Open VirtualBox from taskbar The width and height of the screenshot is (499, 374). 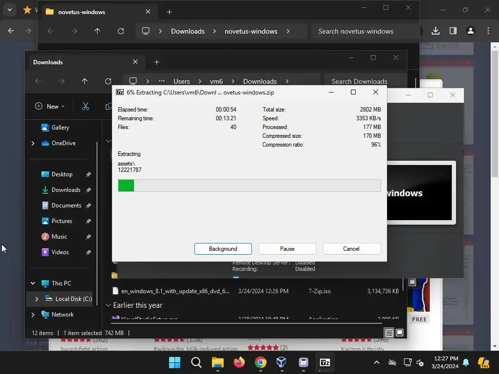282,362
